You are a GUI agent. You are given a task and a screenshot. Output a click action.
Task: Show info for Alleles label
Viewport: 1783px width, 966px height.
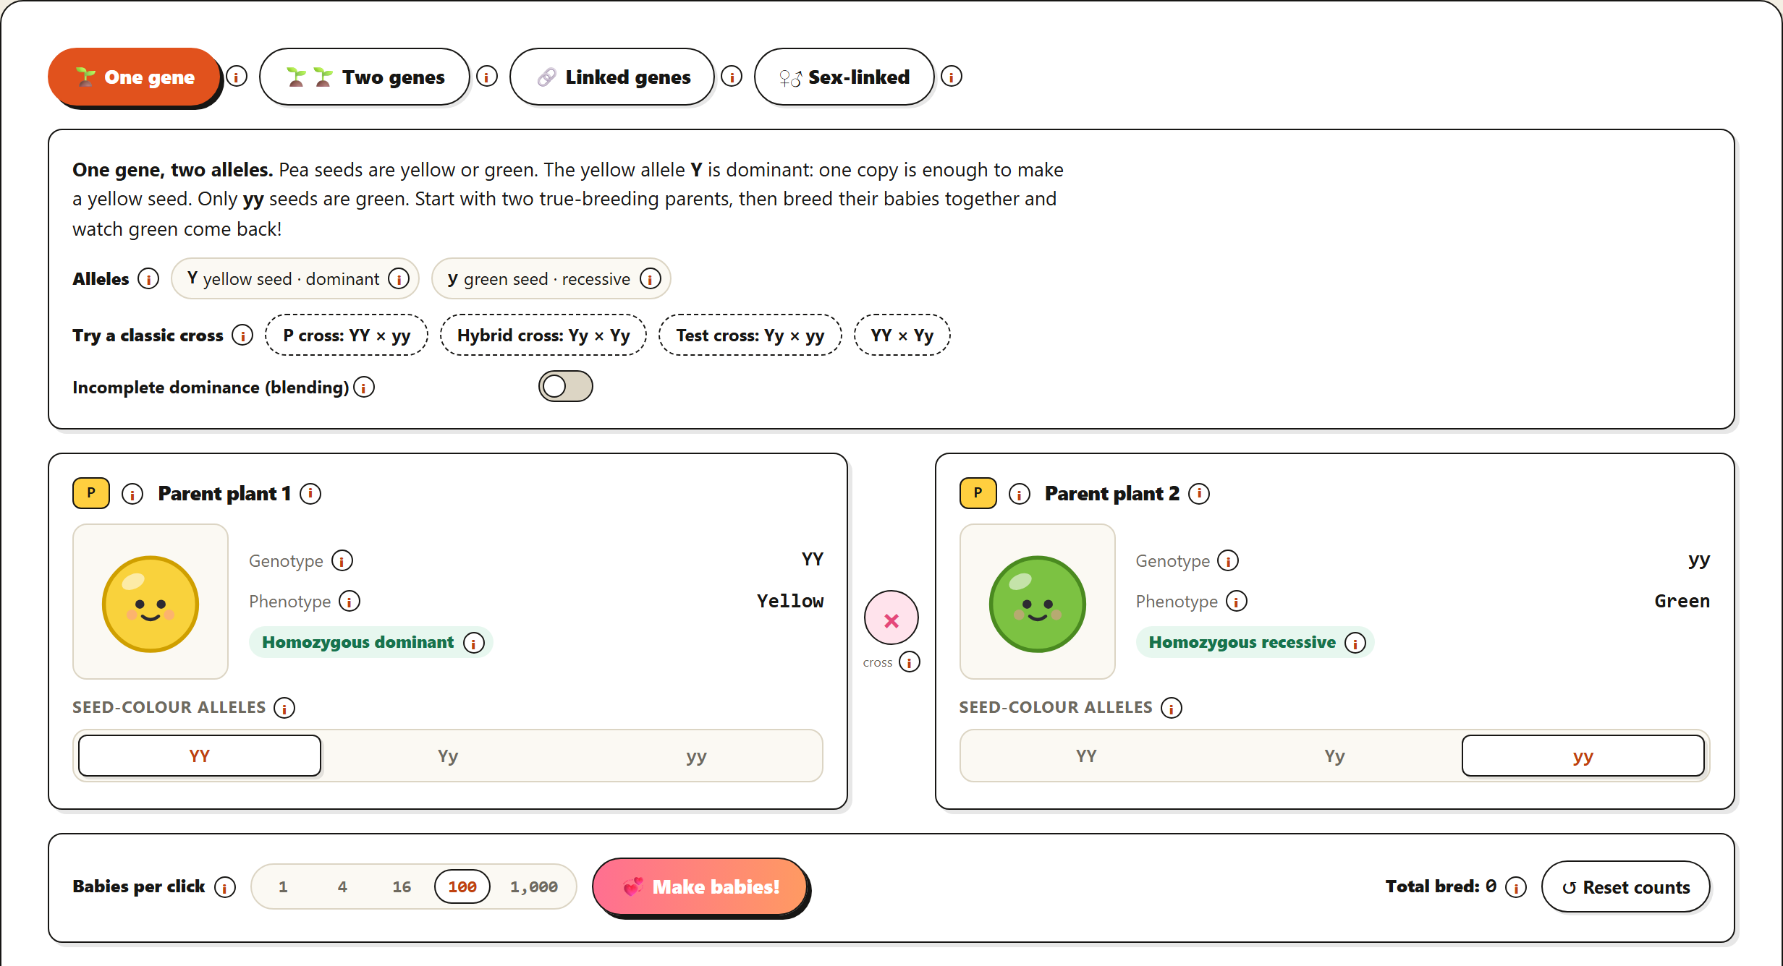[x=148, y=279]
